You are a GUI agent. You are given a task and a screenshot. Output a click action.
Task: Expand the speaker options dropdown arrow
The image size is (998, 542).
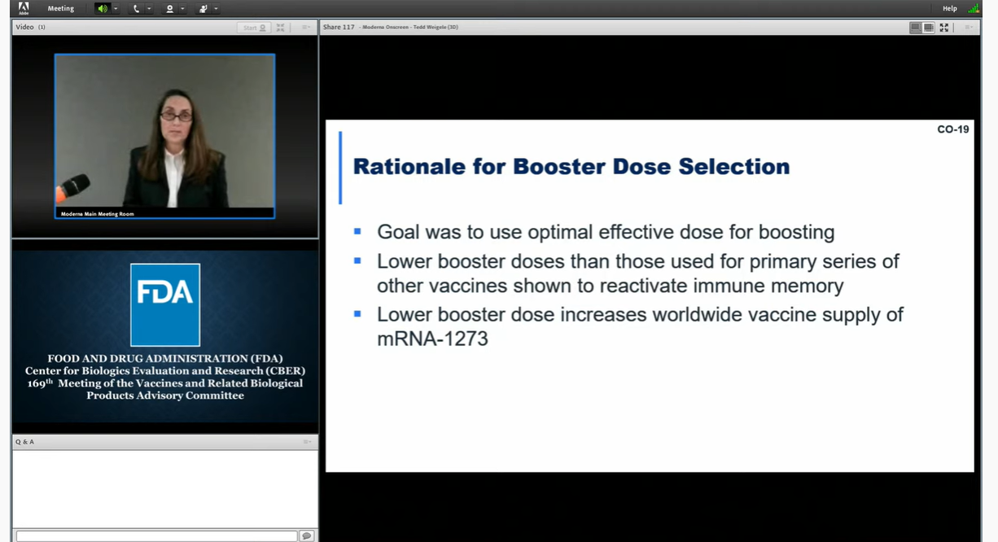(116, 9)
